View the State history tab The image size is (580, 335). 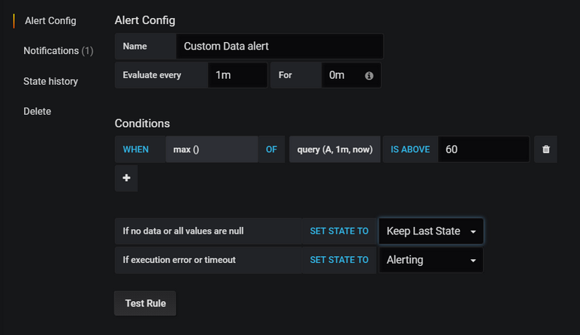click(x=50, y=81)
